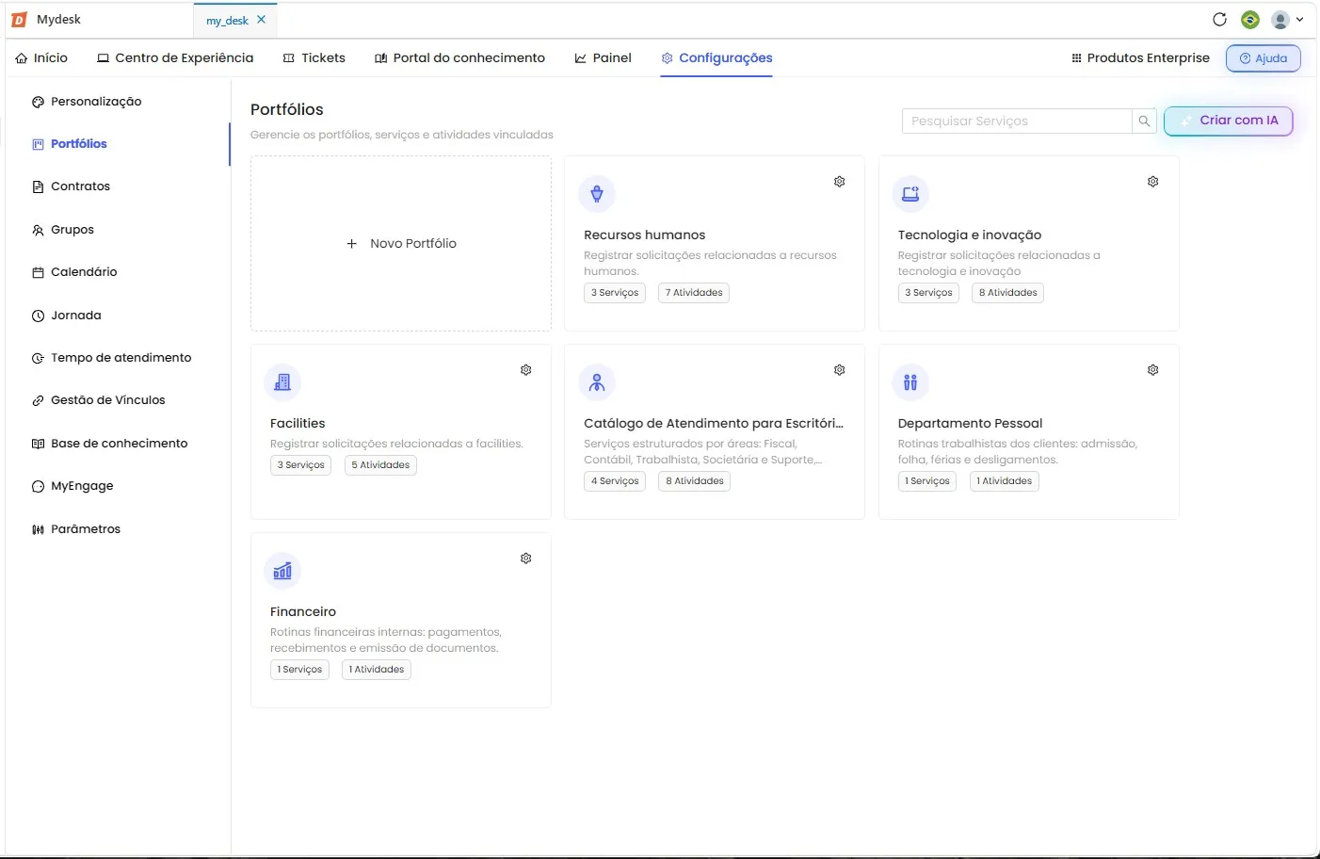
Task: Open settings gear on Recursos humanos card
Action: pyautogui.click(x=840, y=182)
